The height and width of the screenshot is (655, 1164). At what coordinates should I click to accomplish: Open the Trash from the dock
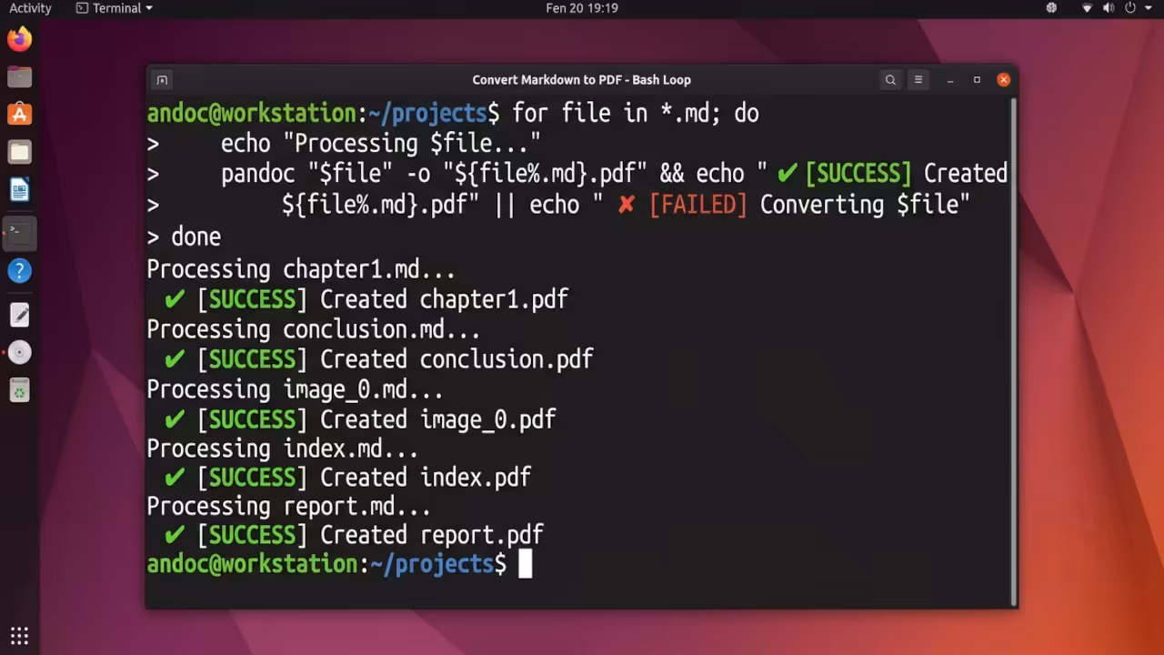[x=19, y=391]
